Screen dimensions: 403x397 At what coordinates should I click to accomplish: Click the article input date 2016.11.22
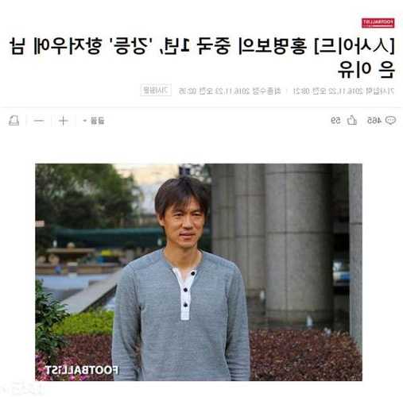pyautogui.click(x=343, y=91)
